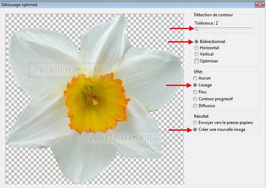Click the Résultat group heading
This screenshot has width=266, height=188.
click(202, 116)
